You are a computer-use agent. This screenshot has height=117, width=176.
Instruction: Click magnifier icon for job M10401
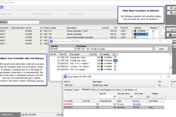coord(41,44)
